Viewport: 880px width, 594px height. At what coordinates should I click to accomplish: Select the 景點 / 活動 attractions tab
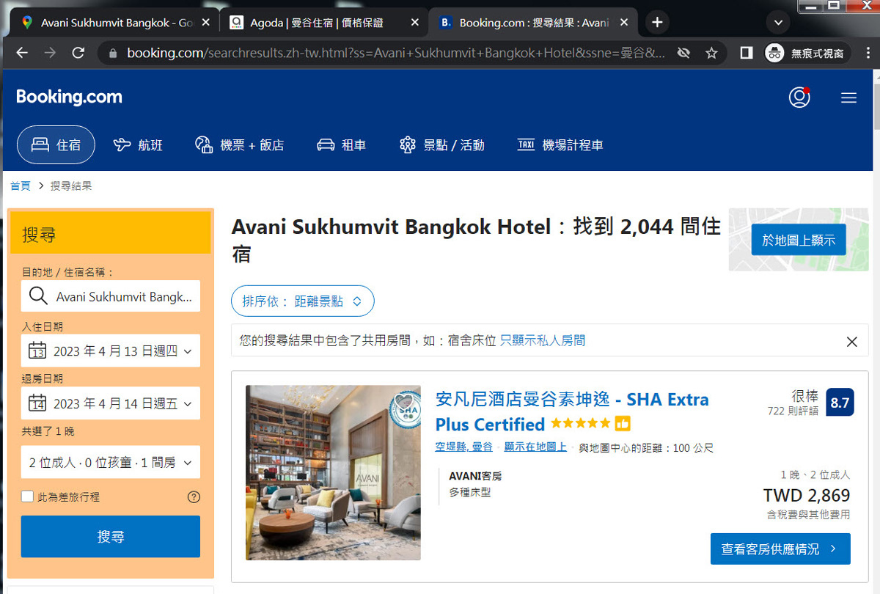(441, 145)
